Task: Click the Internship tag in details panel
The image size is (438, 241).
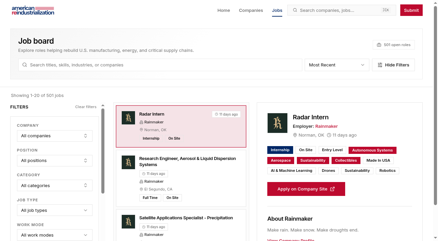Action: [x=280, y=150]
